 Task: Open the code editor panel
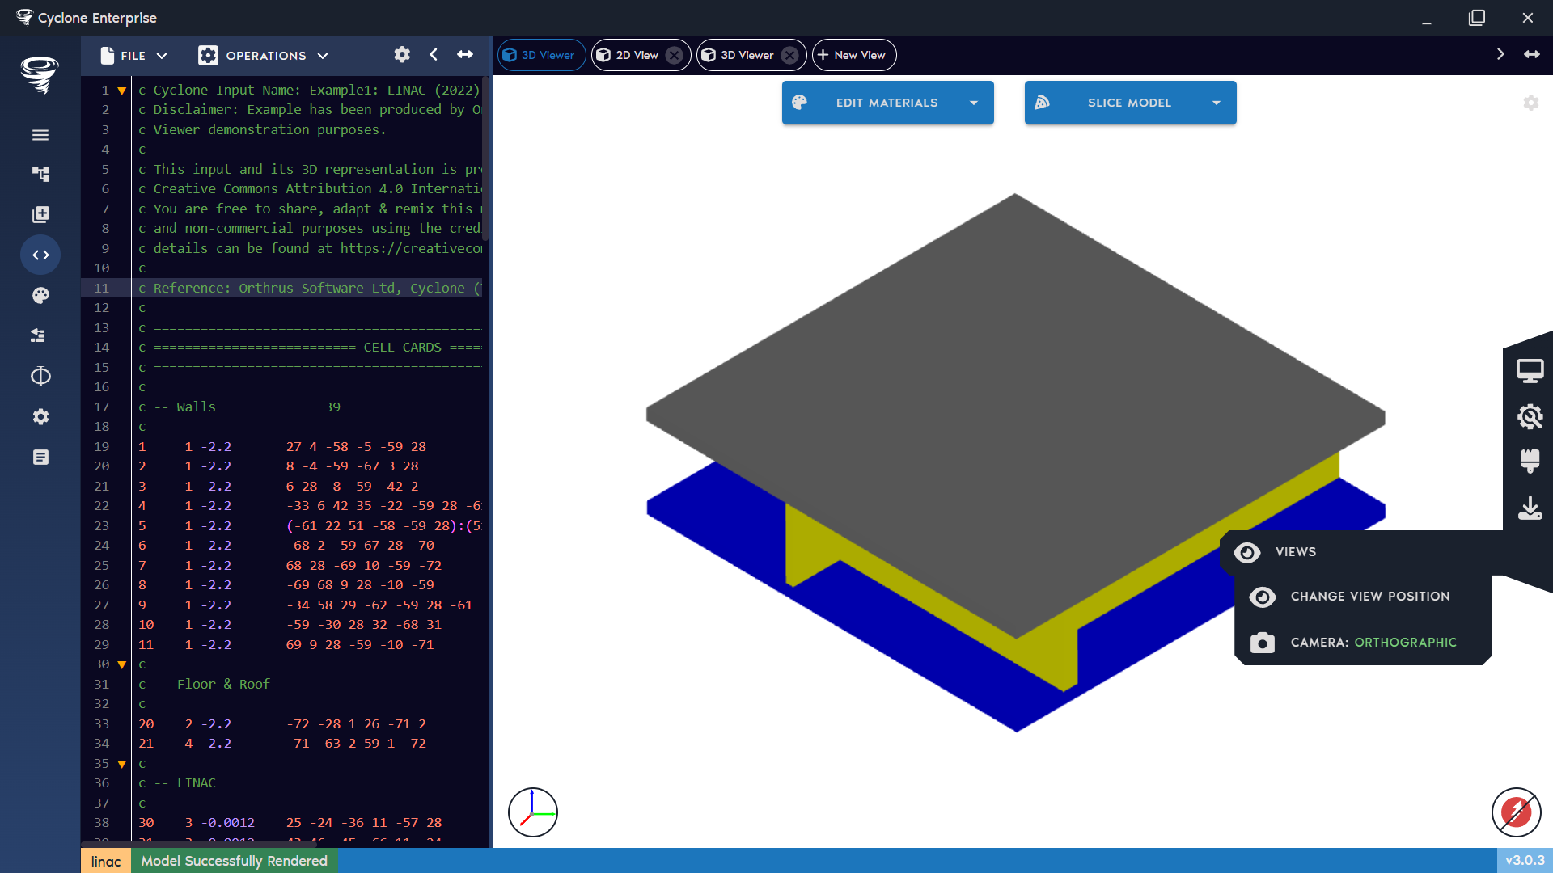[40, 255]
